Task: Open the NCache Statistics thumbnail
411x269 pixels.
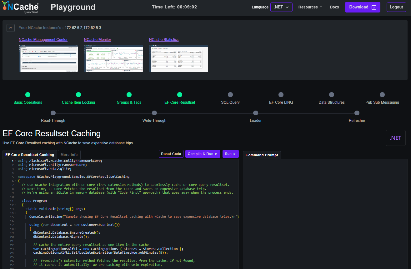Action: (x=178, y=58)
